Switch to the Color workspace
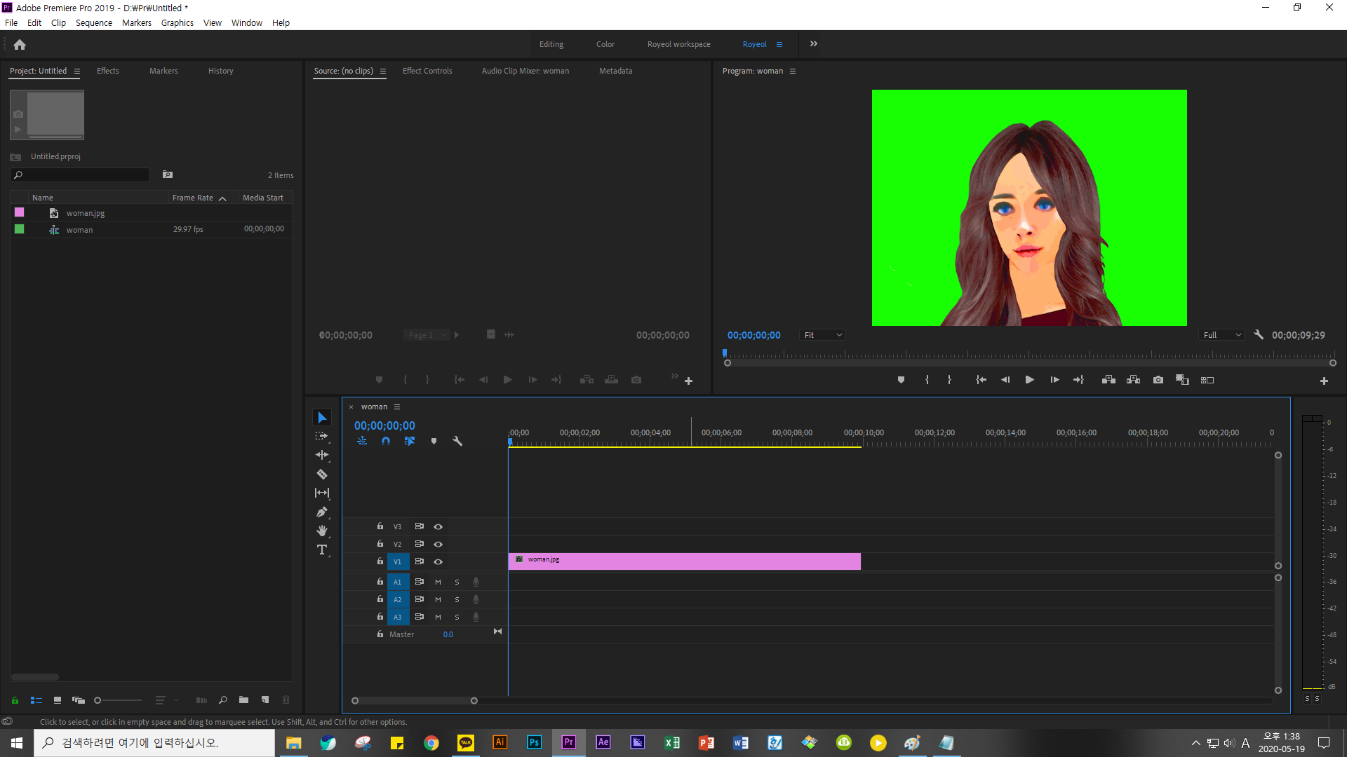Image resolution: width=1347 pixels, height=757 pixels. (605, 44)
